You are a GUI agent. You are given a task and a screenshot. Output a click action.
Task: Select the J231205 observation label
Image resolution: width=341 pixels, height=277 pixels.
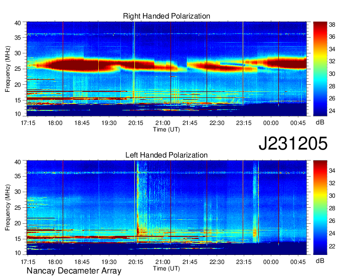293,143
